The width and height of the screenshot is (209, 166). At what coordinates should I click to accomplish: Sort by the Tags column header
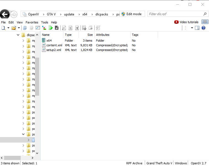[144, 35]
